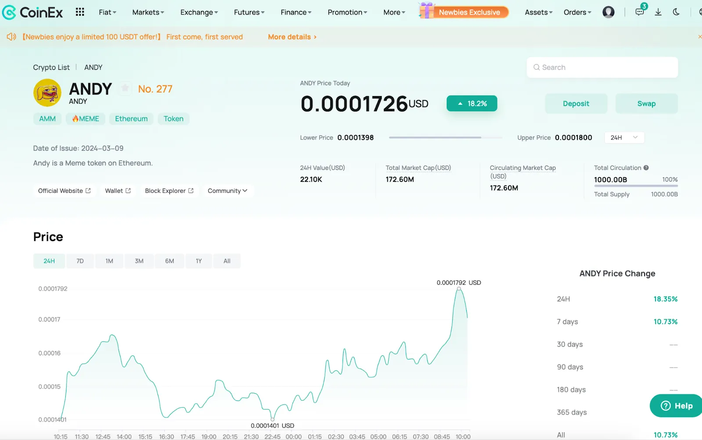Click the No. 277 rank text
Screen dimensions: 702x440
click(155, 89)
